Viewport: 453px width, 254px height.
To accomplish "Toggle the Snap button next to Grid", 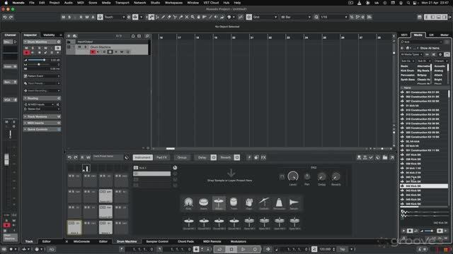I will click(249, 17).
